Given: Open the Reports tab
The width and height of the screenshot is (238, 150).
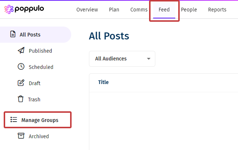Looking at the screenshot, I should point(217,10).
